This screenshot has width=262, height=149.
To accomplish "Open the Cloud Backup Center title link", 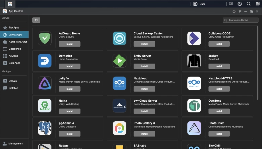I will [148, 33].
